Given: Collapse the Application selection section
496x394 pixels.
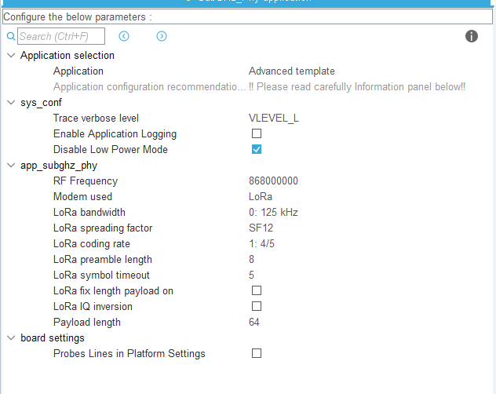Looking at the screenshot, I should coord(10,55).
